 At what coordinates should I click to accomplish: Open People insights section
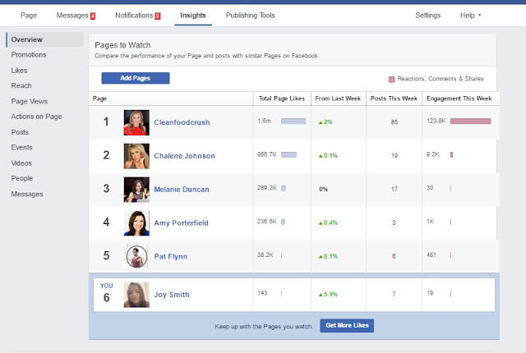pyautogui.click(x=22, y=178)
